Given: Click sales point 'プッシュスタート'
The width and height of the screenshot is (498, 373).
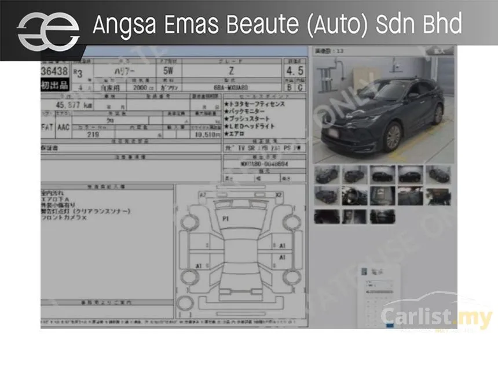Looking at the screenshot, I should pos(247,119).
